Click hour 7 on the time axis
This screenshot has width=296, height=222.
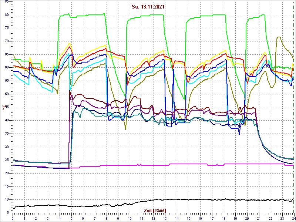(x=95, y=218)
